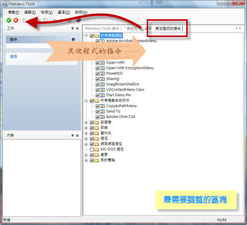This screenshot has width=247, height=225.
Task: Uncheck the Open With checkbox
Action: point(97,63)
